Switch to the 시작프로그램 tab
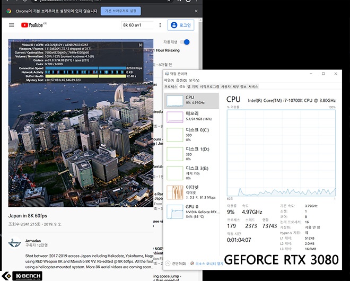350x281 pixels. pyautogui.click(x=209, y=86)
